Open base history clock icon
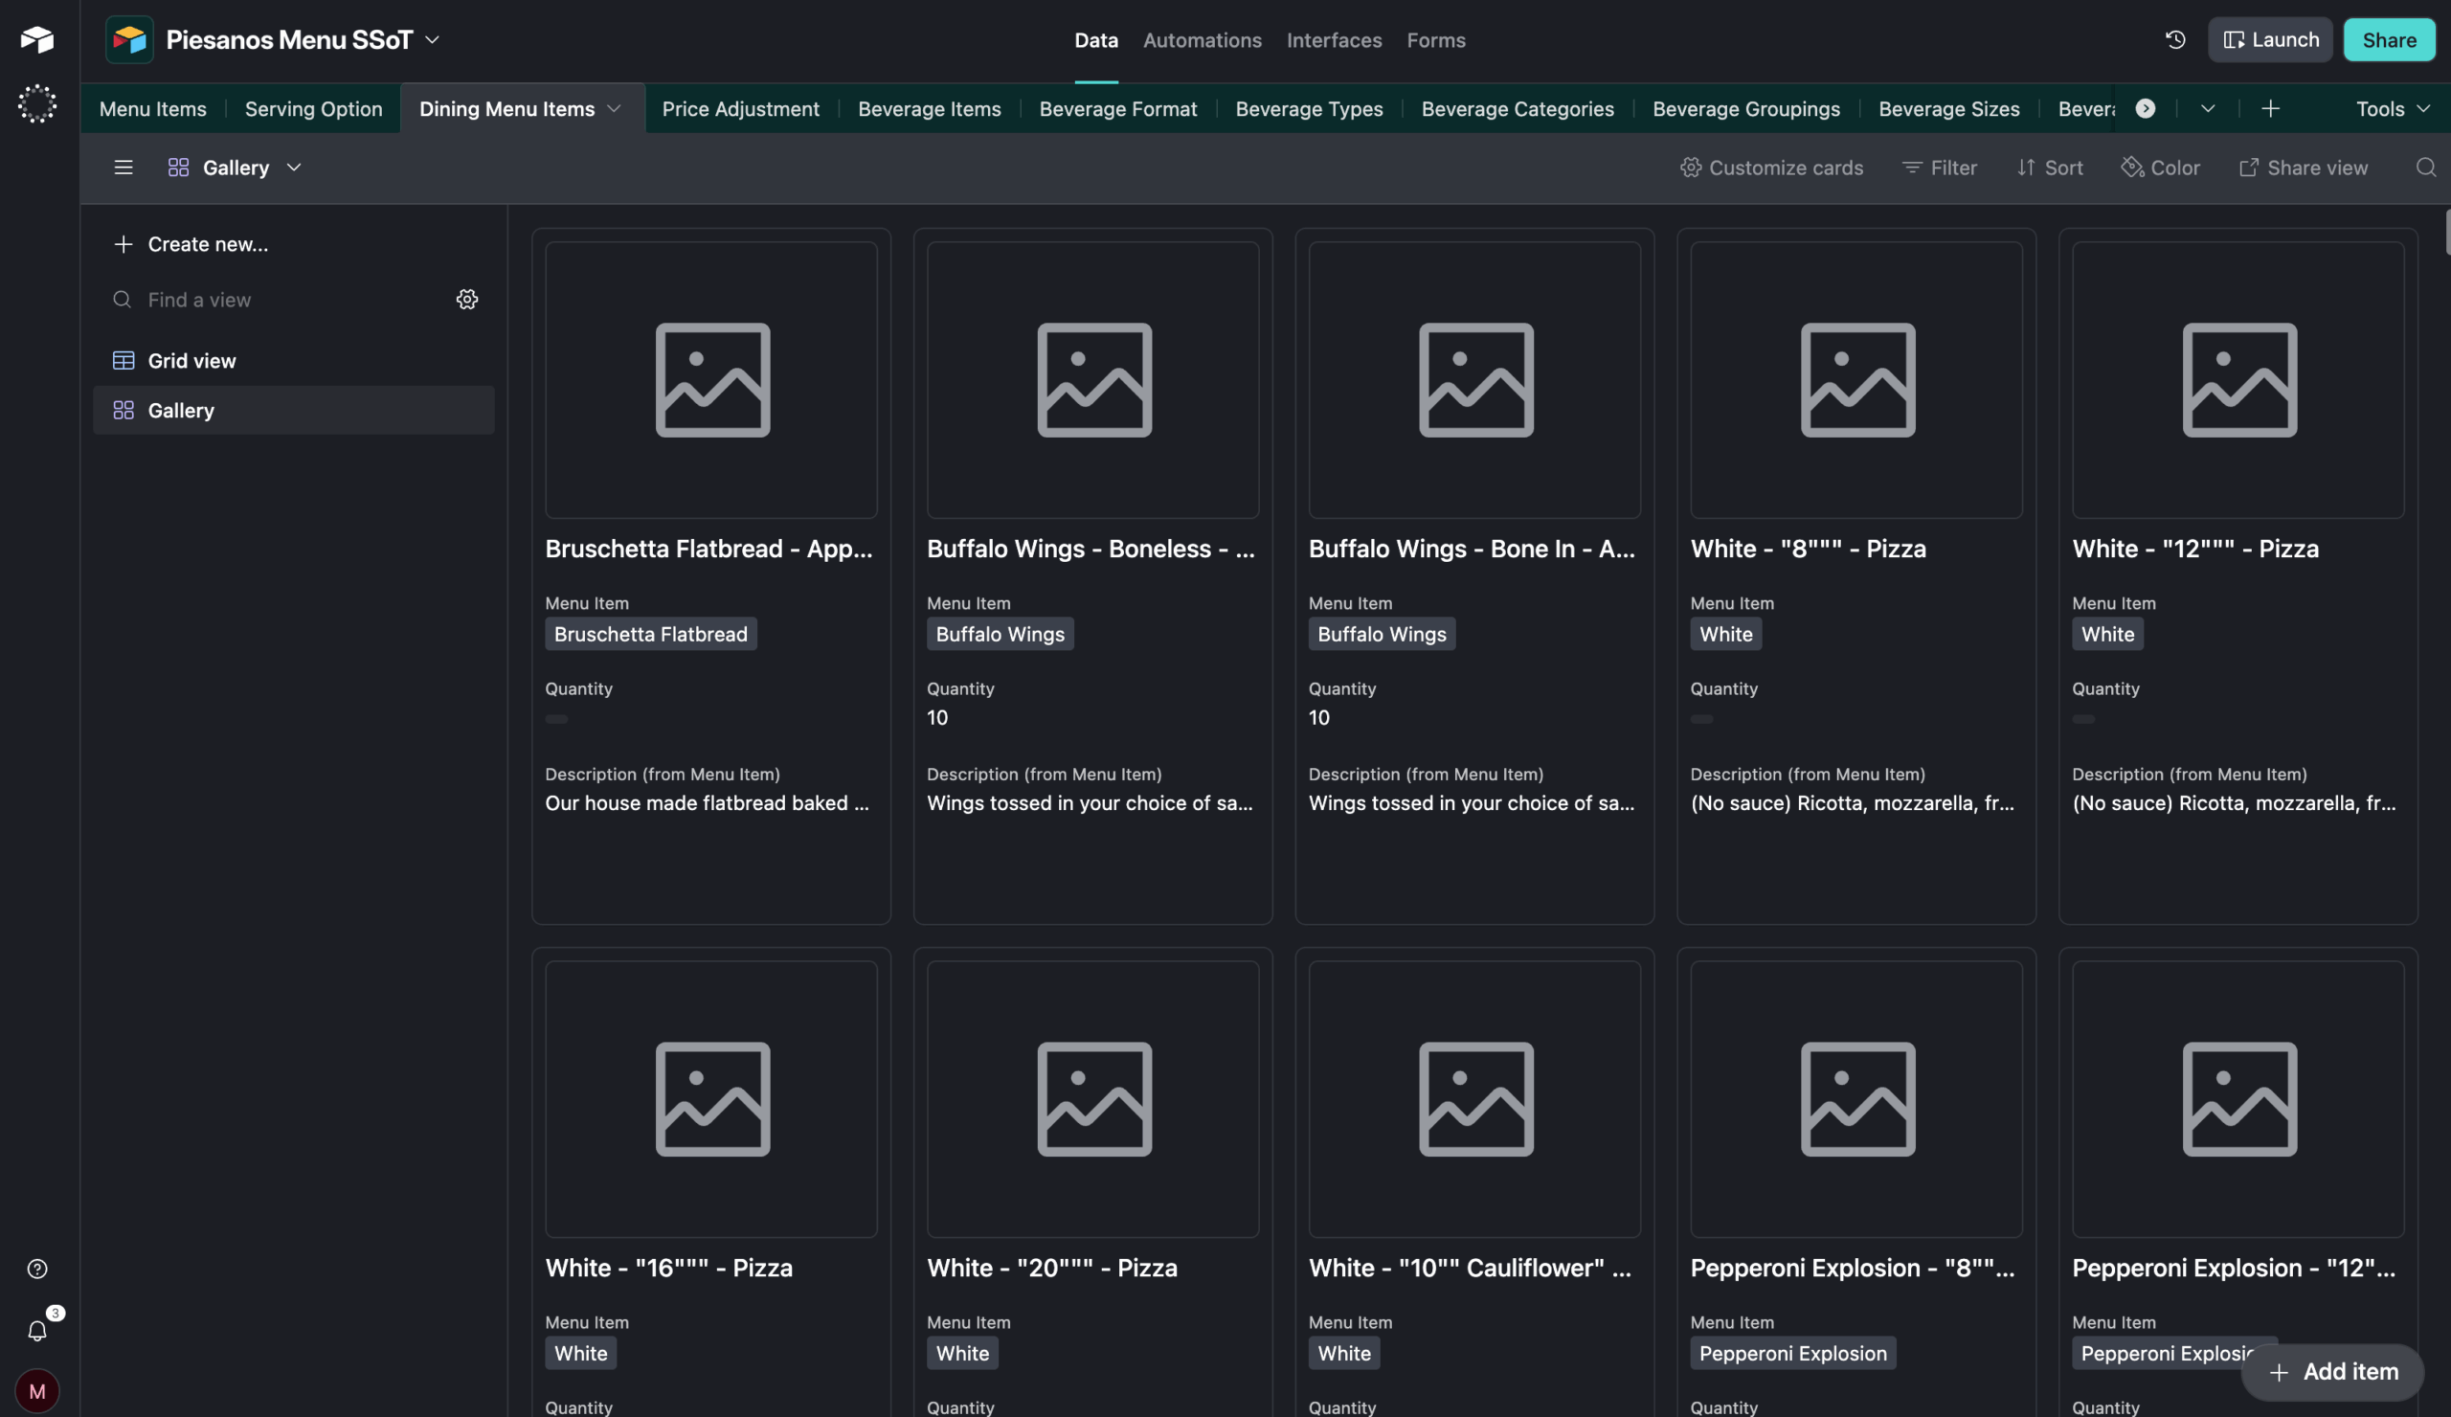 pos(2174,40)
